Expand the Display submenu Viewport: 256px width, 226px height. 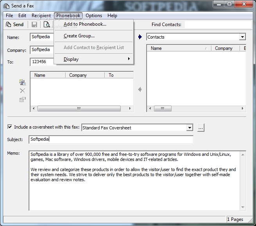point(94,59)
